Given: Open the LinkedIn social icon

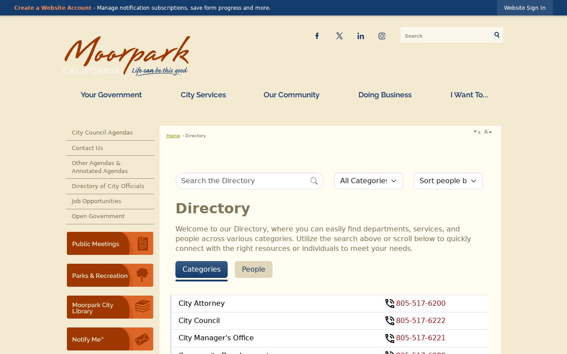Looking at the screenshot, I should tap(361, 36).
